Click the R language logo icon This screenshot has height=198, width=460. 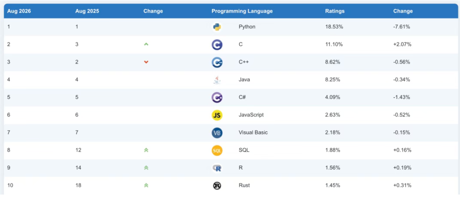[217, 168]
